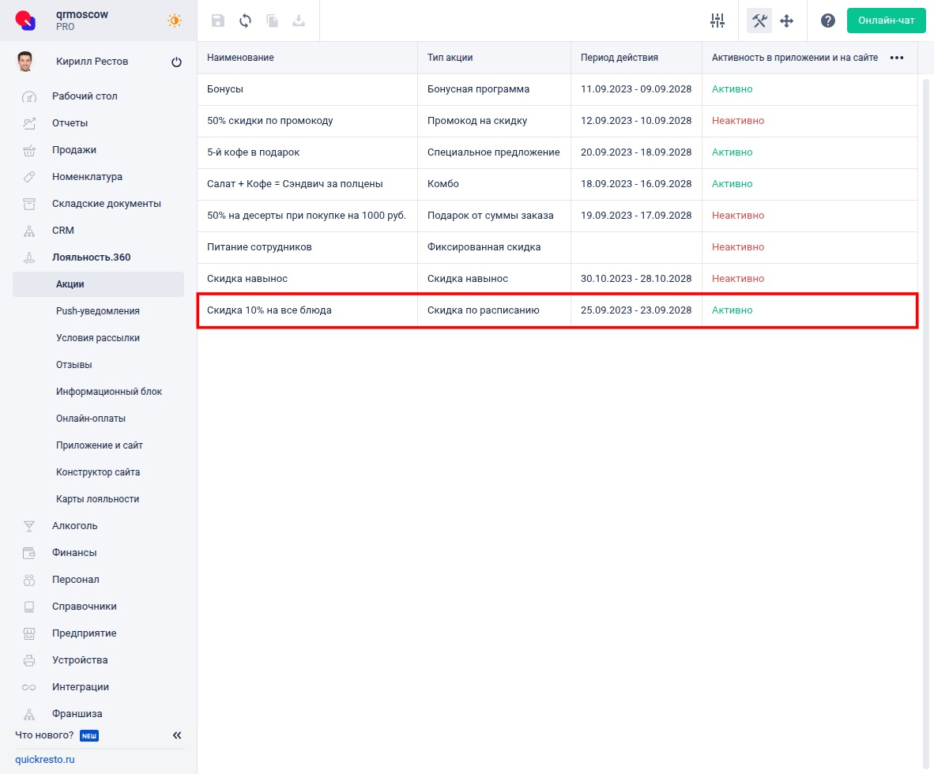Open Складские документы section
This screenshot has height=774, width=934.
[107, 203]
